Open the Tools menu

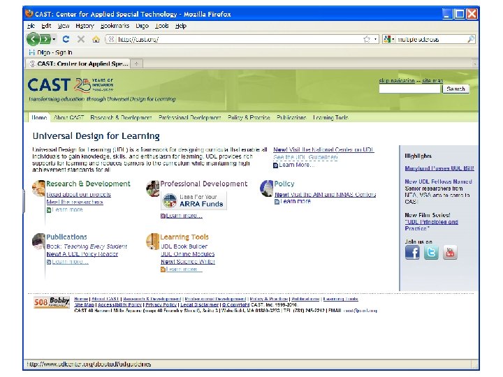(161, 26)
